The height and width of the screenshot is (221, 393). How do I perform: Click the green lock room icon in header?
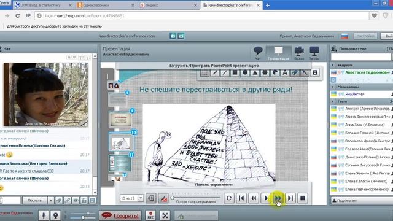(173, 36)
